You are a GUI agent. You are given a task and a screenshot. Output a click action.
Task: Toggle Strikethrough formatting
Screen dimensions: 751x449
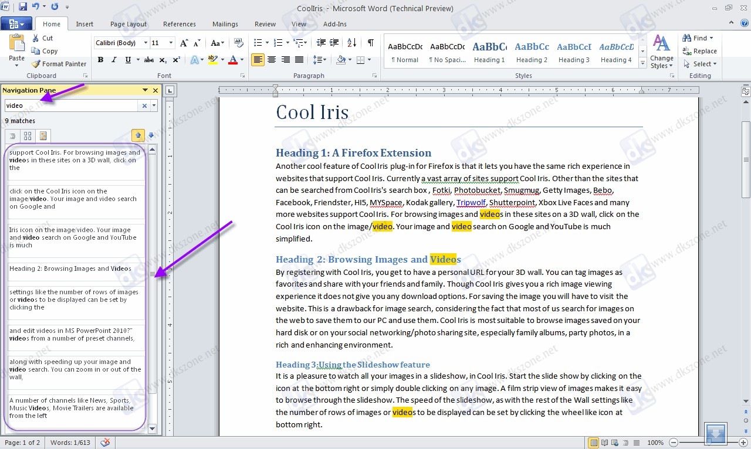click(x=149, y=60)
